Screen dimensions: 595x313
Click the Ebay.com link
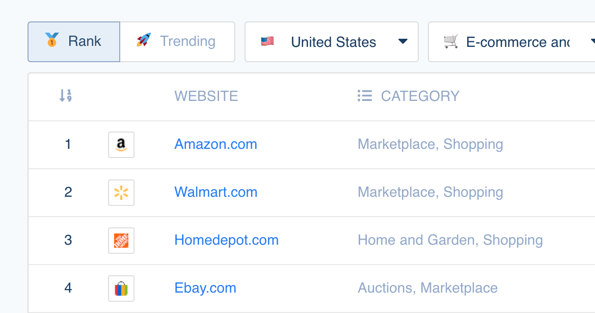tap(205, 288)
